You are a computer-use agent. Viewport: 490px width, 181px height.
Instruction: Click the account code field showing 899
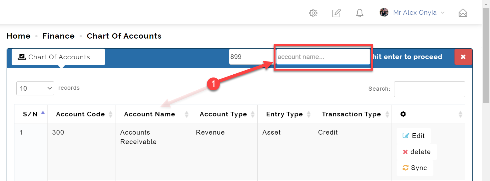(251, 57)
